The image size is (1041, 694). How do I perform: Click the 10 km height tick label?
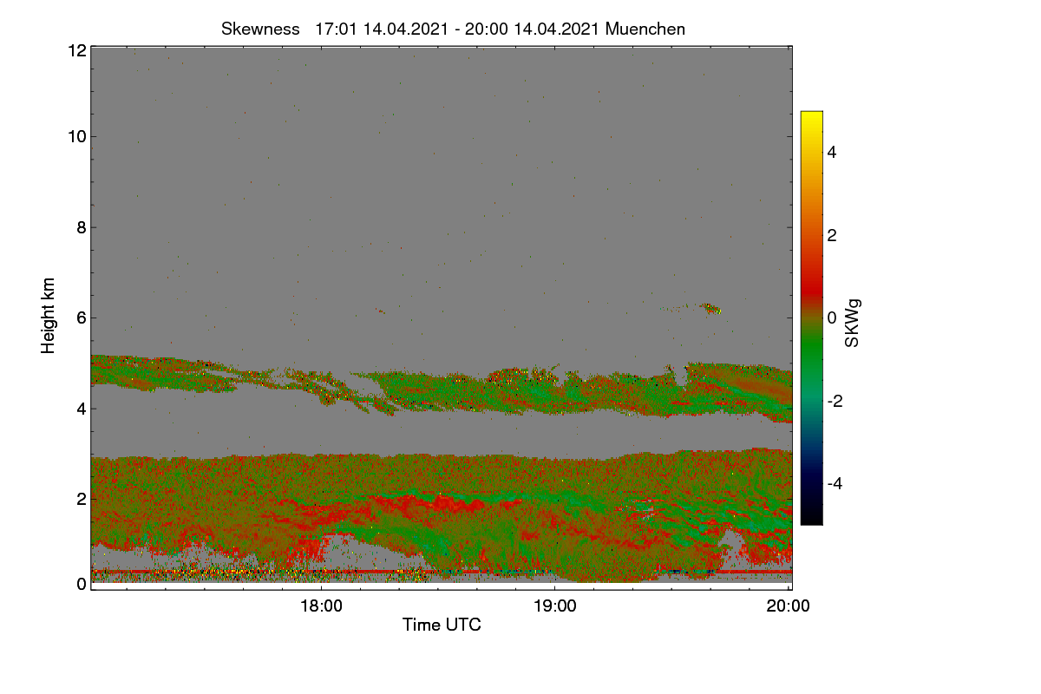pos(75,136)
